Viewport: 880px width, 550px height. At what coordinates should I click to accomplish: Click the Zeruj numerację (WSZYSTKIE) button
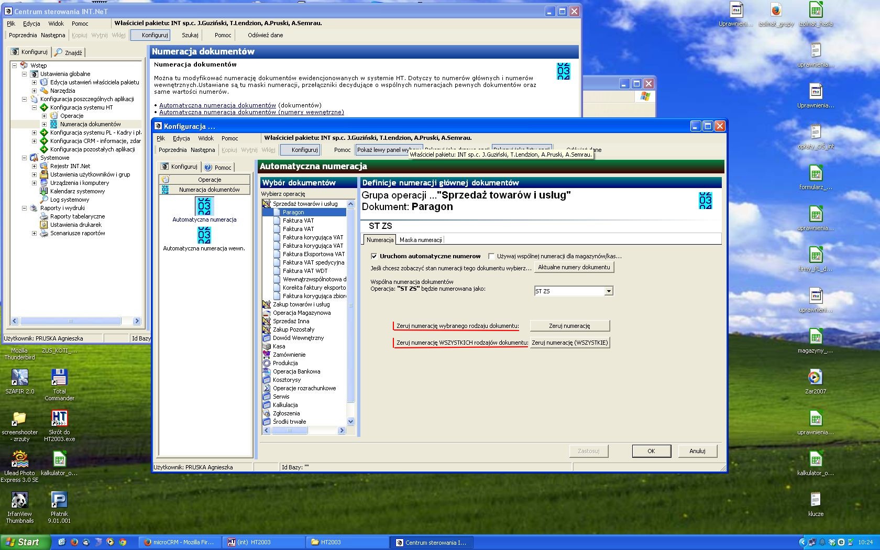coord(570,343)
